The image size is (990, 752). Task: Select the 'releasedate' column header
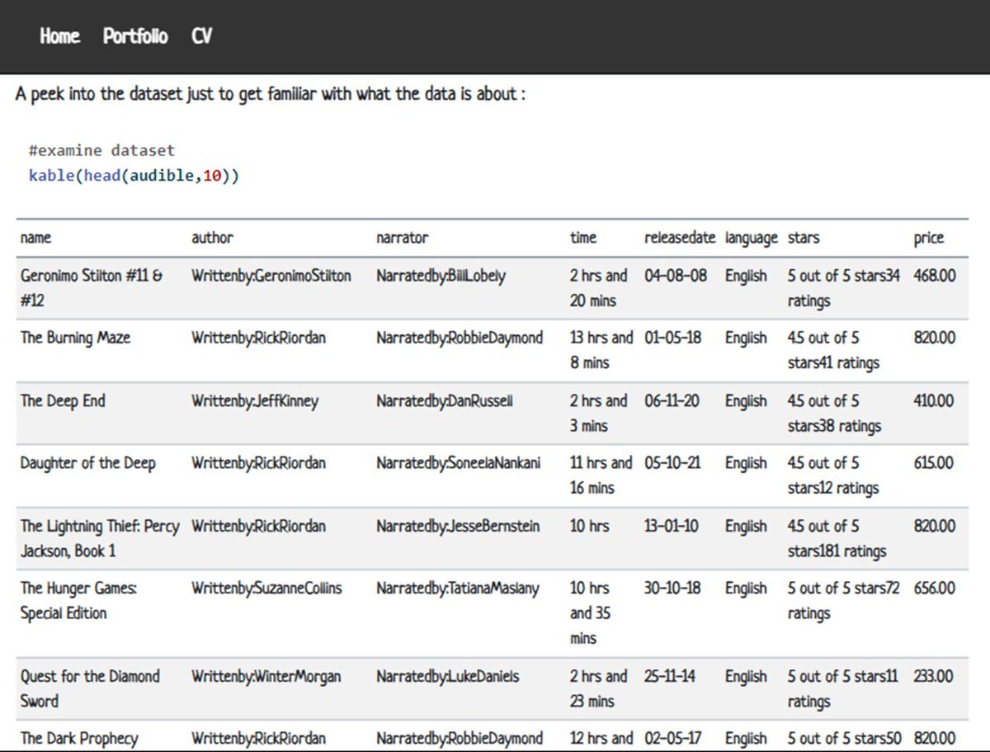(680, 238)
